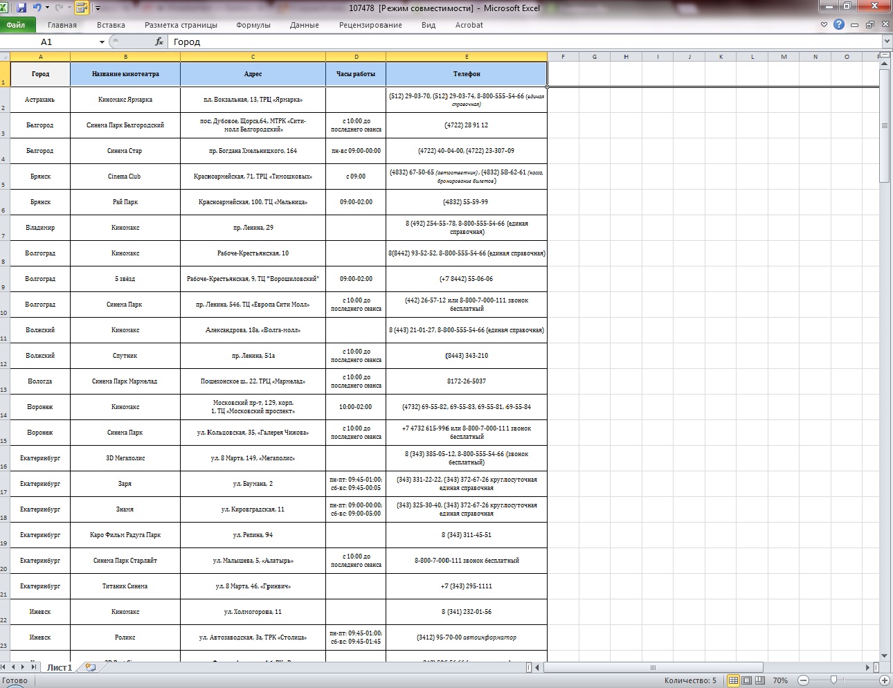Switch to Page Layout view in the status bar
This screenshot has width=893, height=688.
pos(746,680)
